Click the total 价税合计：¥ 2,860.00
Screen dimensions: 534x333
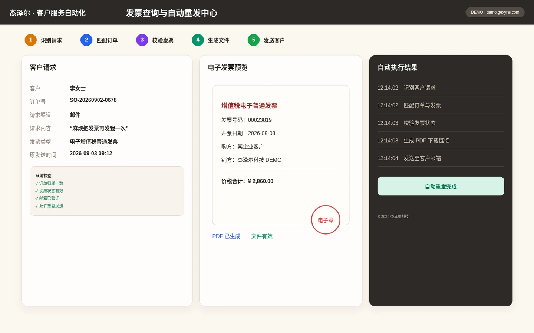[x=247, y=181]
